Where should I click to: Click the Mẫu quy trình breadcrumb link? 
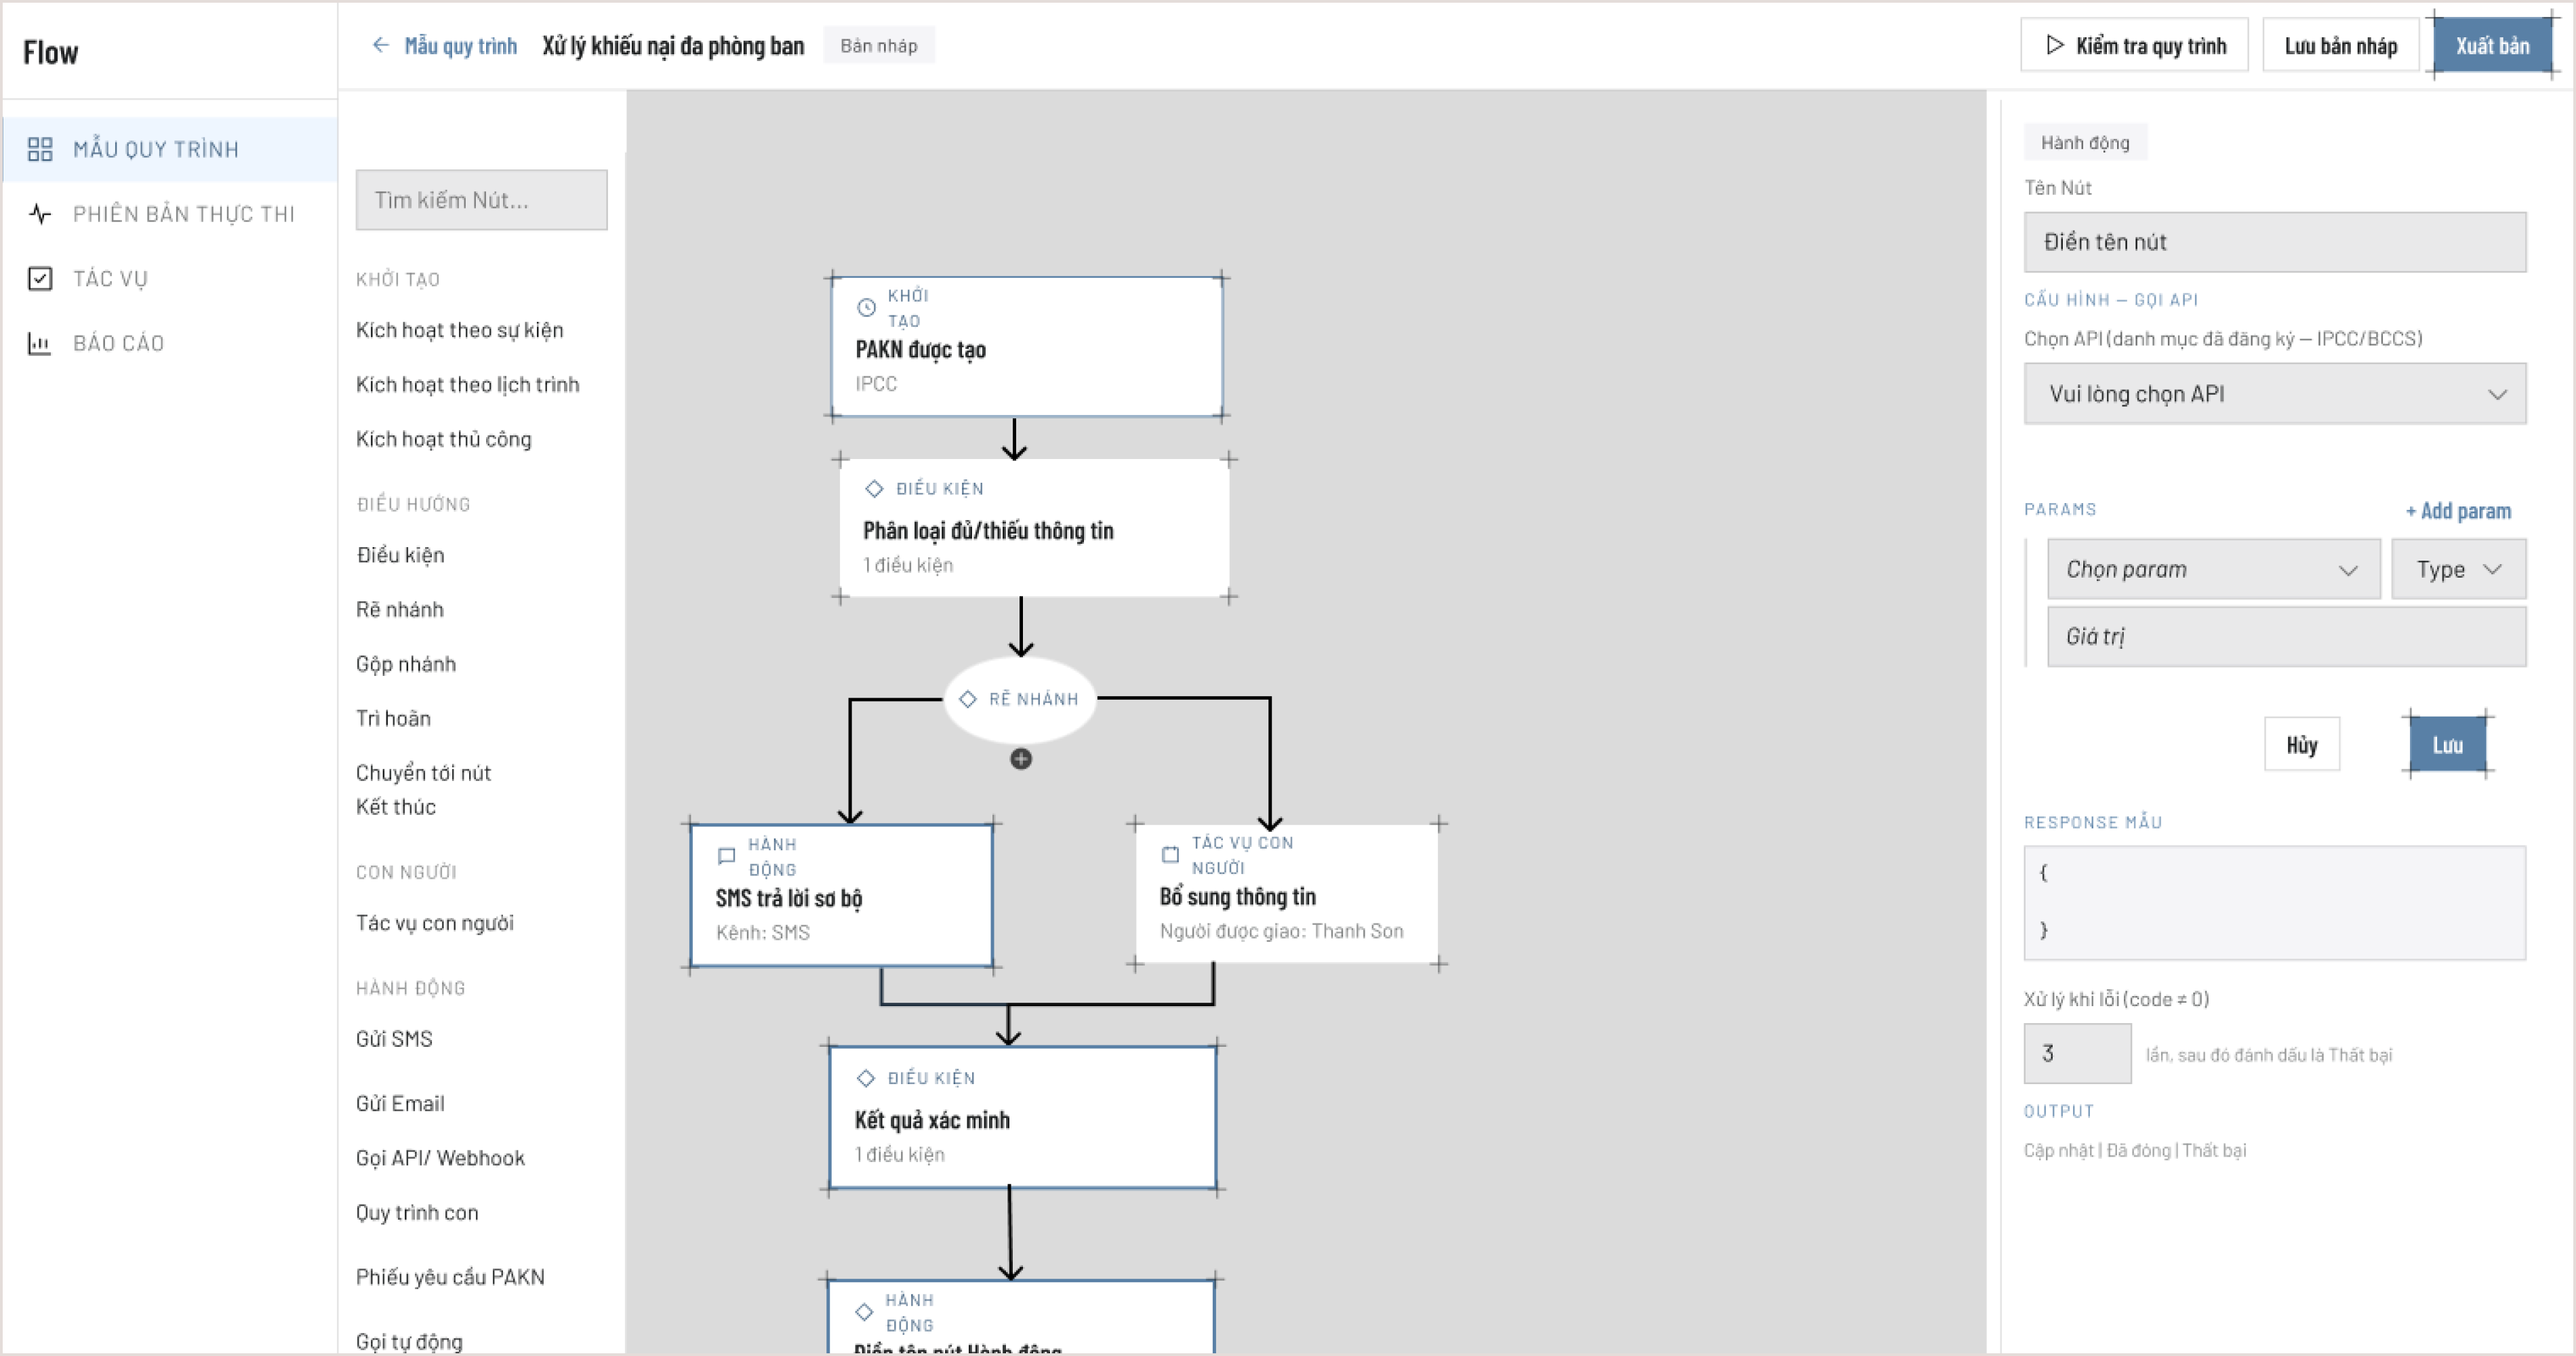click(x=461, y=45)
